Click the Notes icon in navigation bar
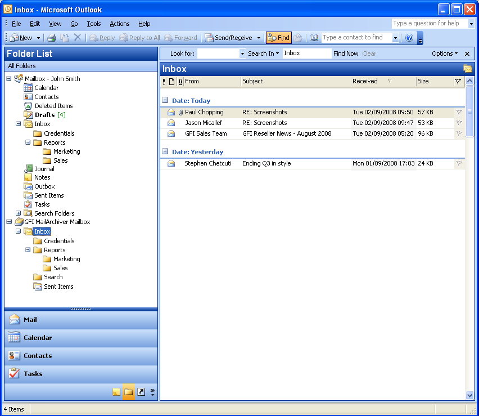479x416 pixels. 116,392
